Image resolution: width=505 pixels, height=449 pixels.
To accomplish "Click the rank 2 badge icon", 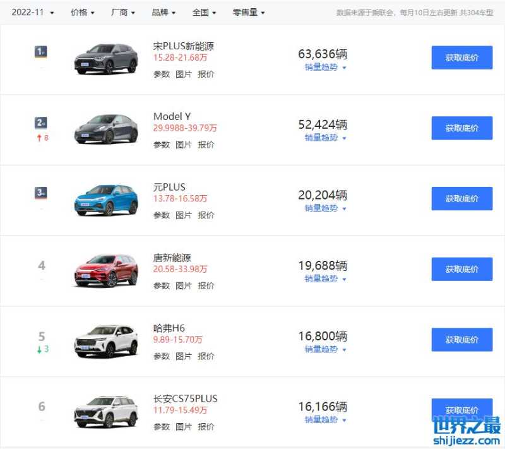I will tap(41, 123).
